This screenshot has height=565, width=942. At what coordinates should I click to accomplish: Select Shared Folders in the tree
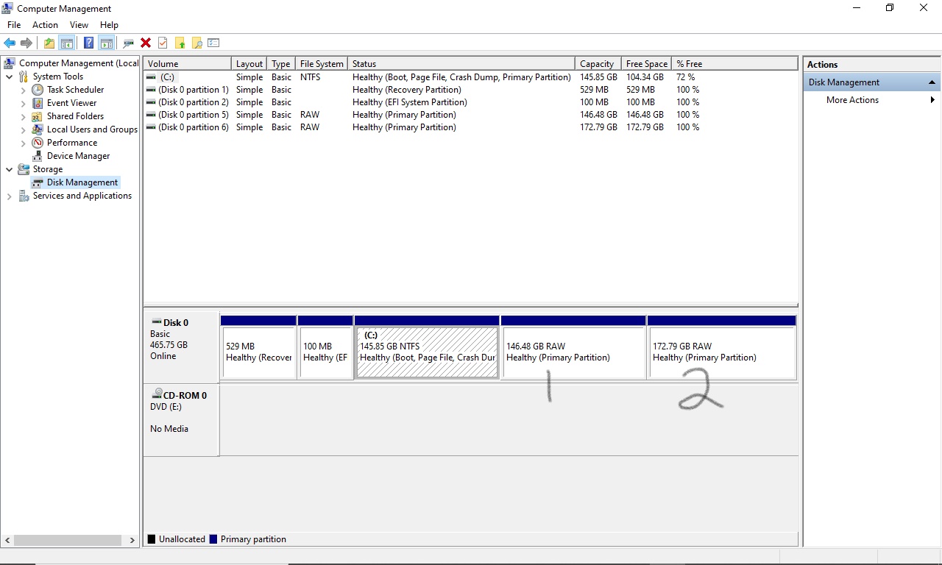(x=75, y=116)
